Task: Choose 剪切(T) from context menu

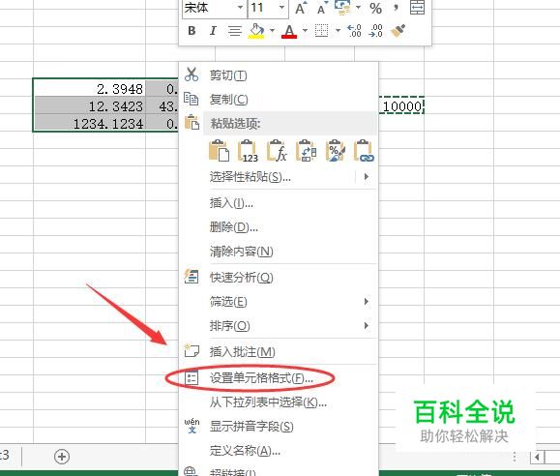Action: (228, 75)
